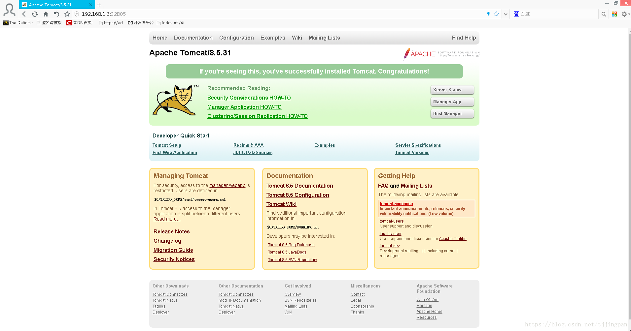Open the Tomcat Wiki link
This screenshot has height=331, width=631.
[x=281, y=204]
